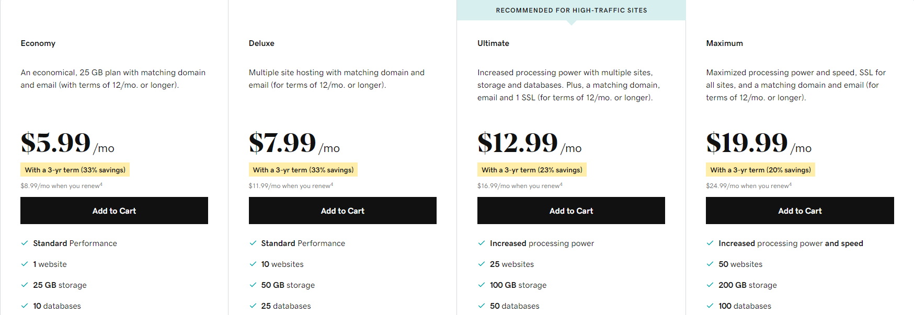
Task: Open footnote 4 beside $8.99/mo renewal
Action: click(101, 184)
